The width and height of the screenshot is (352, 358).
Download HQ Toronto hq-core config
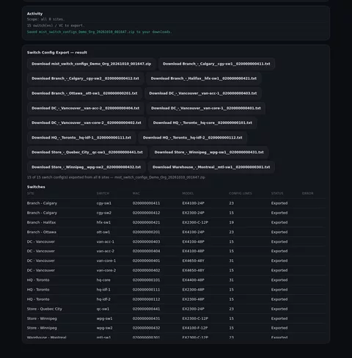[202, 123]
